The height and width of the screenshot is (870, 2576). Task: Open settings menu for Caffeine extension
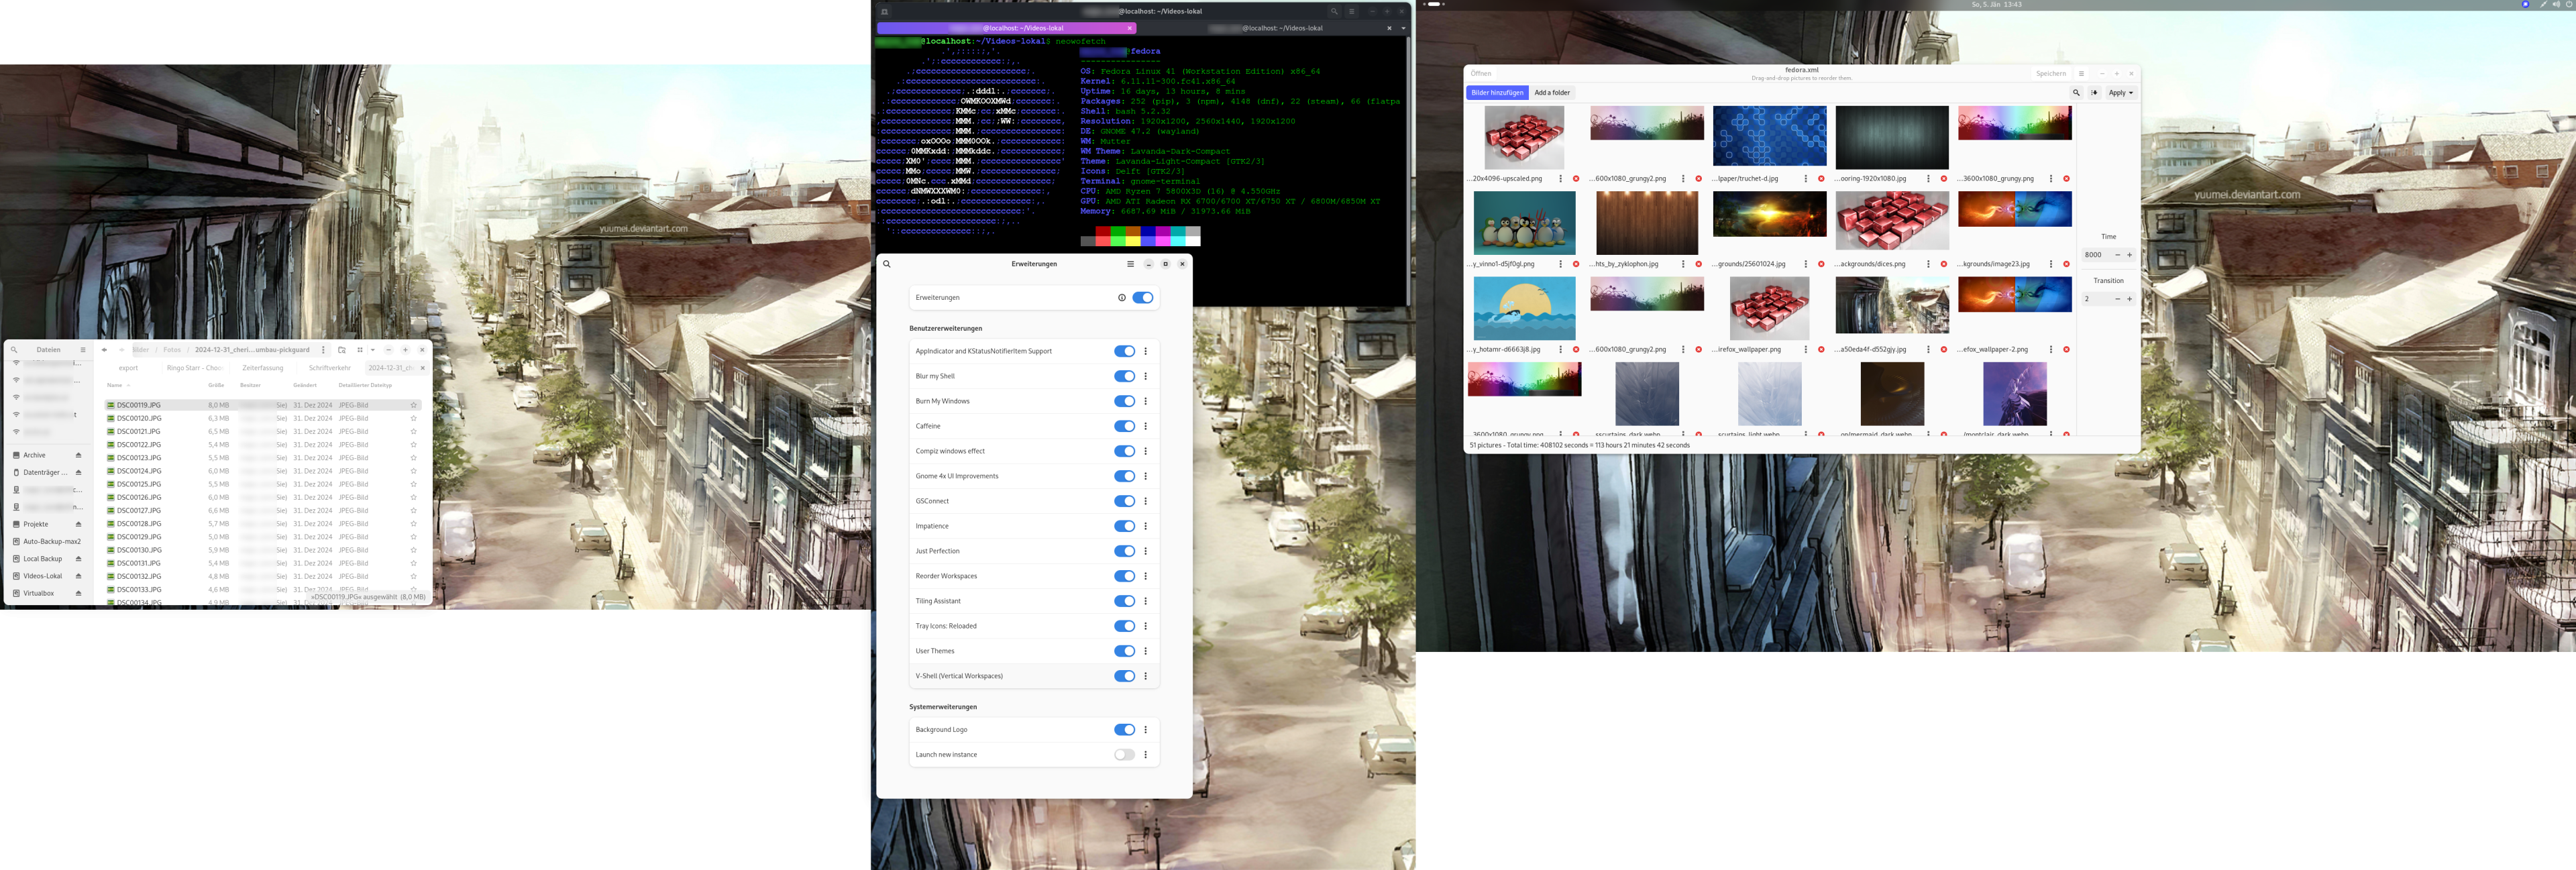click(1145, 426)
